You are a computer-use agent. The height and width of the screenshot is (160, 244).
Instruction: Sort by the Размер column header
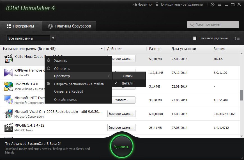coord(155,49)
